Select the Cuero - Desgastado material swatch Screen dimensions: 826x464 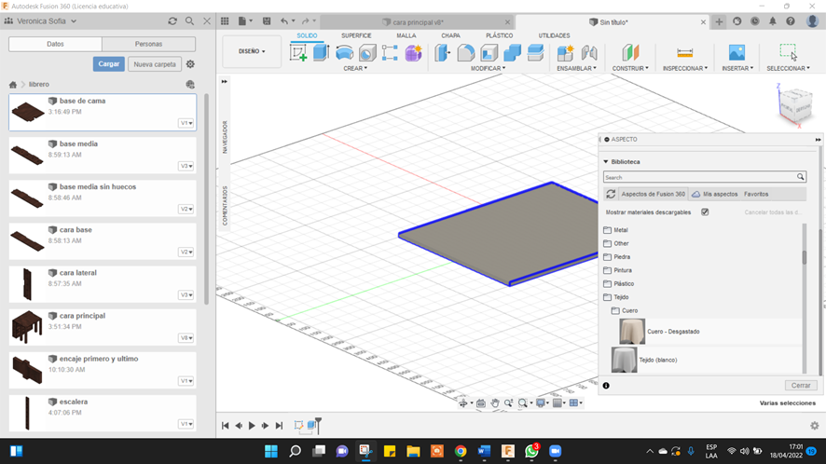(631, 331)
